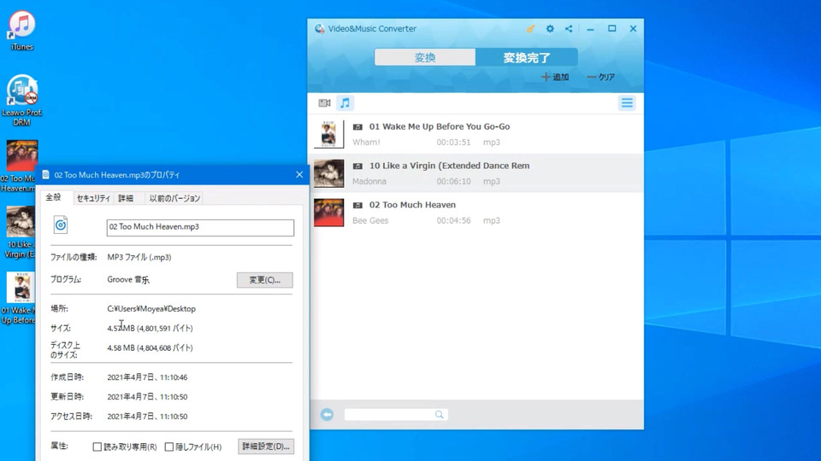Select "02 Too Much Heaven" title in list
The image size is (821, 461).
(x=412, y=205)
